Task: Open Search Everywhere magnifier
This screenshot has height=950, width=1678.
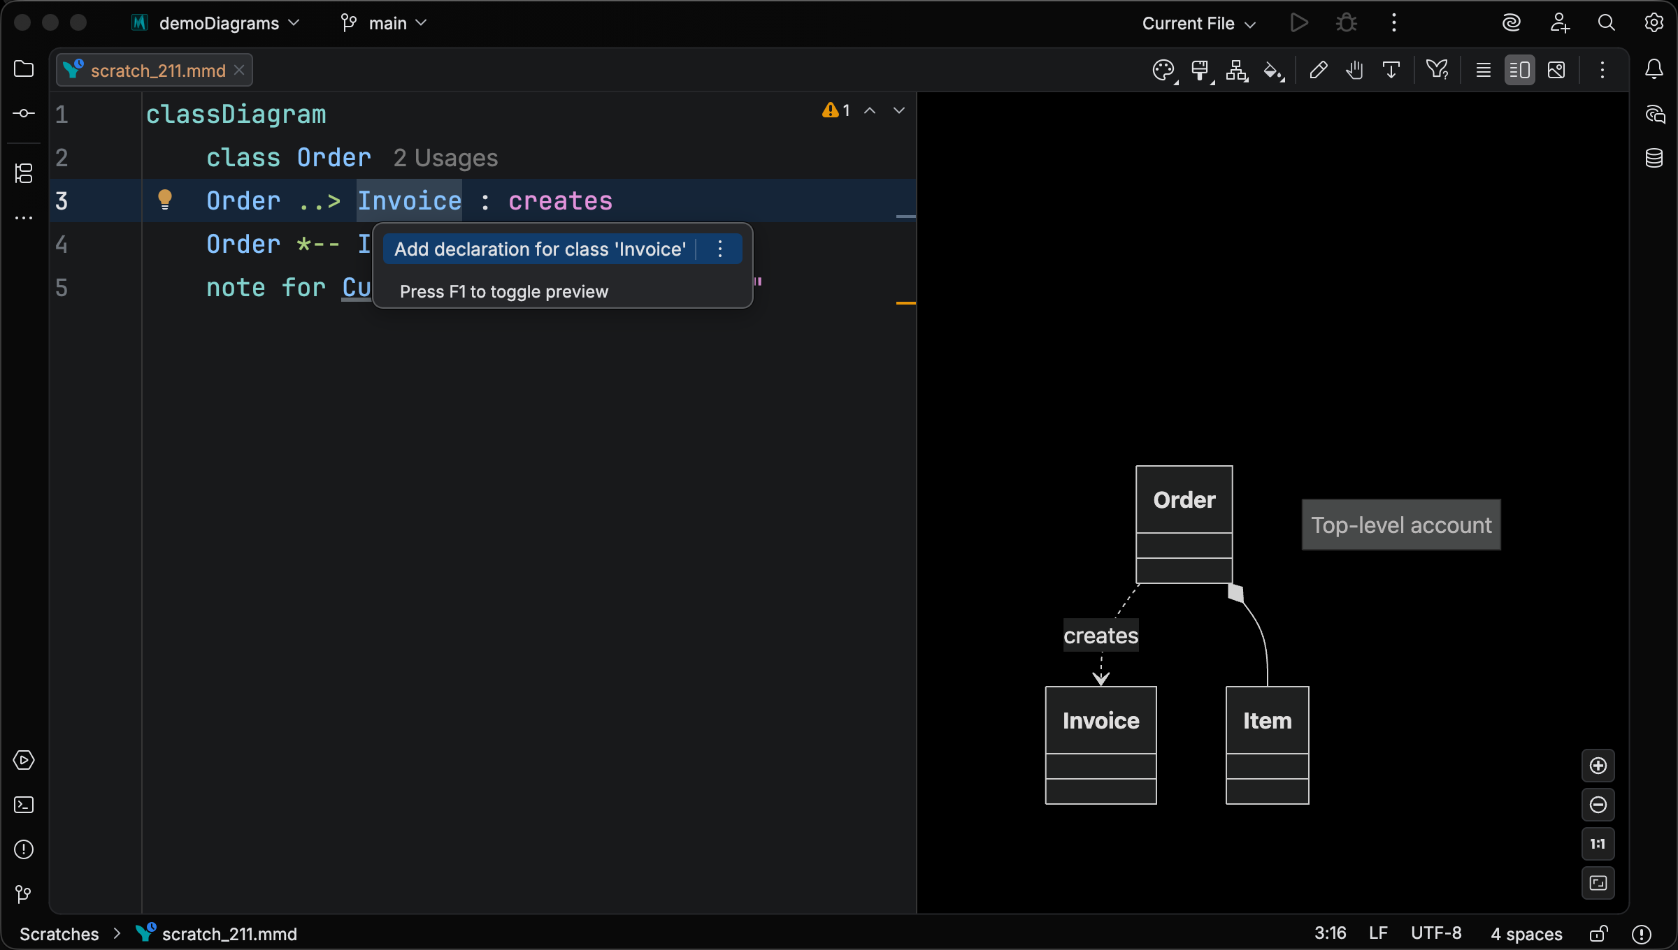Action: pyautogui.click(x=1607, y=23)
